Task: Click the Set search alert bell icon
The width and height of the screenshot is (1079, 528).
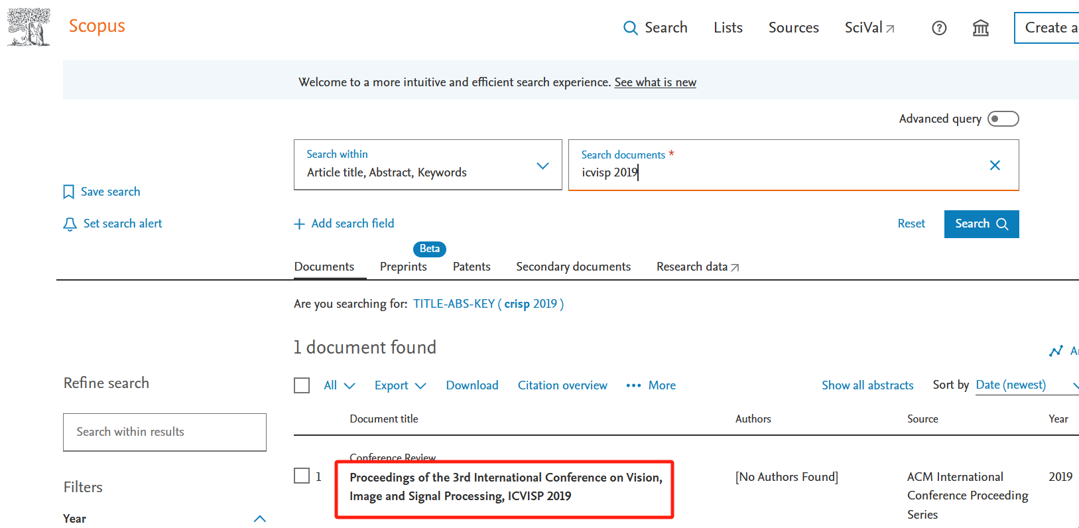Action: pyautogui.click(x=70, y=224)
